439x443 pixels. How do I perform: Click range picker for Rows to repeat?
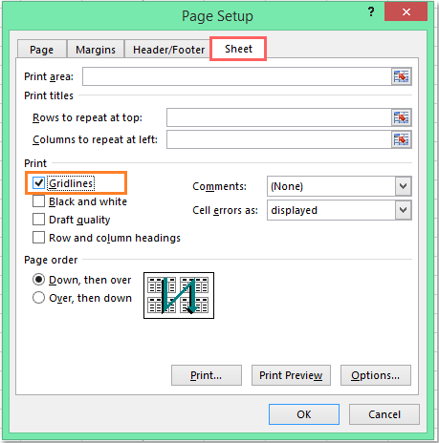tap(401, 117)
